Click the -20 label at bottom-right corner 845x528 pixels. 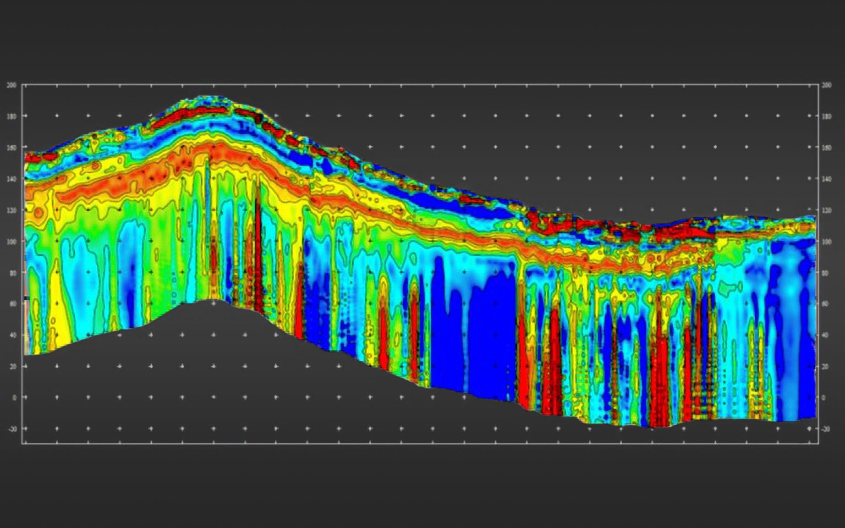point(825,427)
